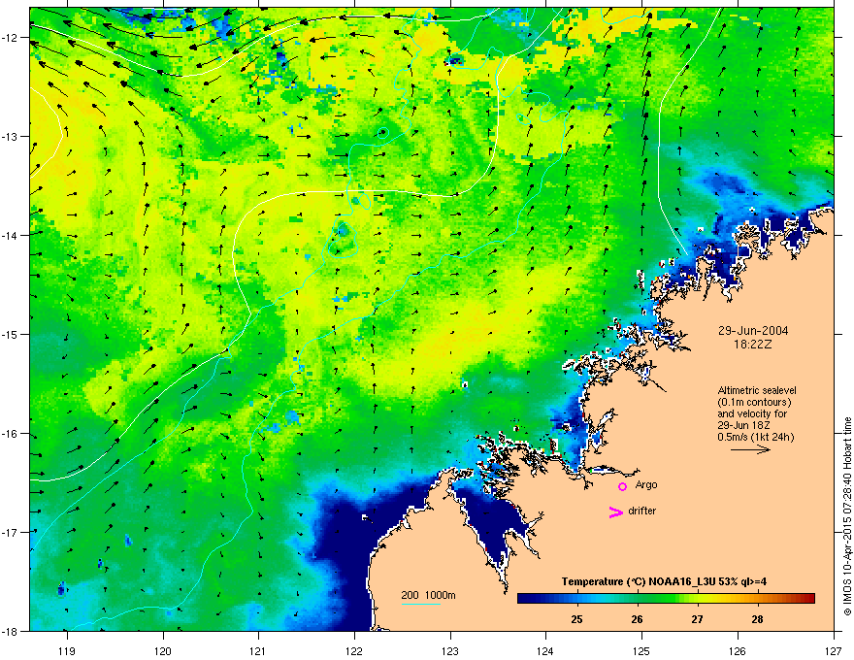This screenshot has height=660, width=854.
Task: Click the magenta drifter arrowhead symbol
Action: (x=614, y=512)
